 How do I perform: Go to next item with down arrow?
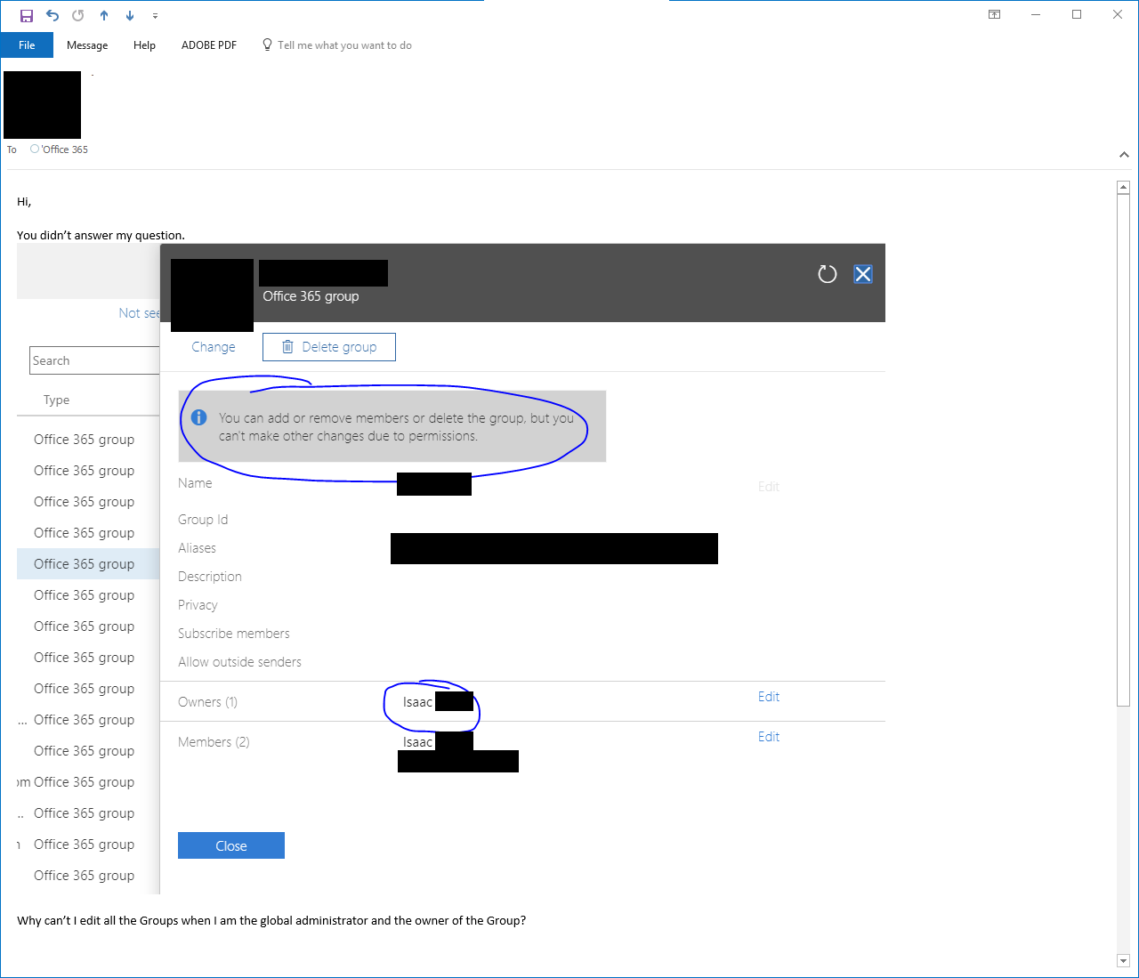pyautogui.click(x=130, y=15)
